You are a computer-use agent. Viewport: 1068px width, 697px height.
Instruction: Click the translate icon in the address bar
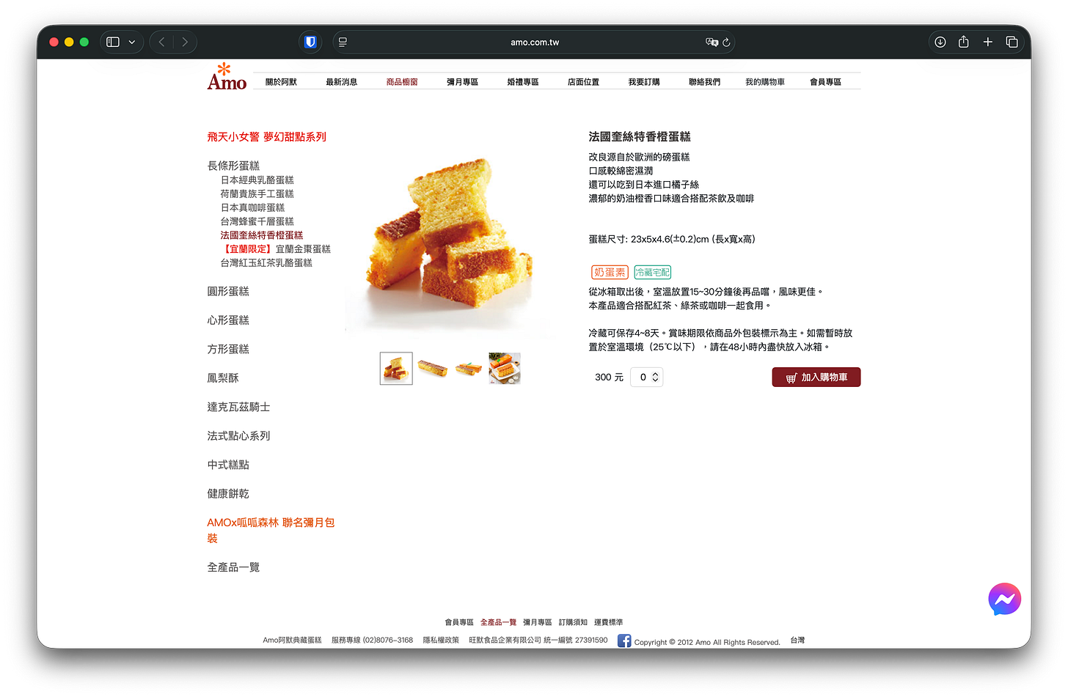pos(712,42)
